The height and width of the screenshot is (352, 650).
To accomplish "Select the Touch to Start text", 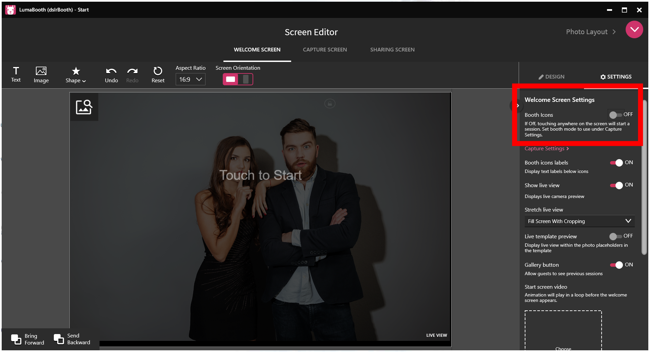I will pyautogui.click(x=260, y=175).
